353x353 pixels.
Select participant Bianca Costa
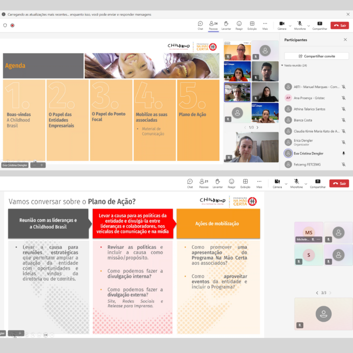[x=316, y=120]
